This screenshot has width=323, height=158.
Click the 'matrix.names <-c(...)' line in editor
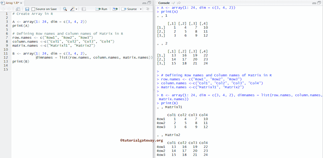(54, 46)
